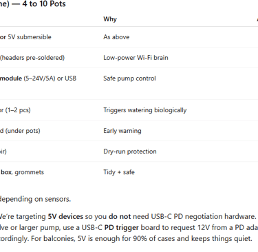The height and width of the screenshot is (252, 258).
Task: Click the 'Early warning' cell
Action: [x=122, y=131]
